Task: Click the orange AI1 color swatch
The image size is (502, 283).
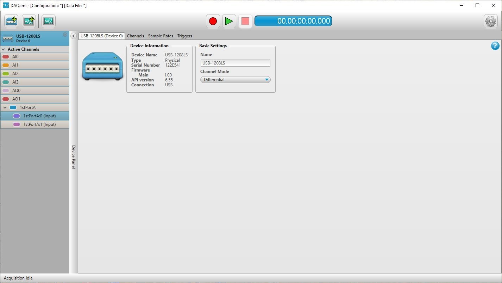Action: tap(6, 65)
